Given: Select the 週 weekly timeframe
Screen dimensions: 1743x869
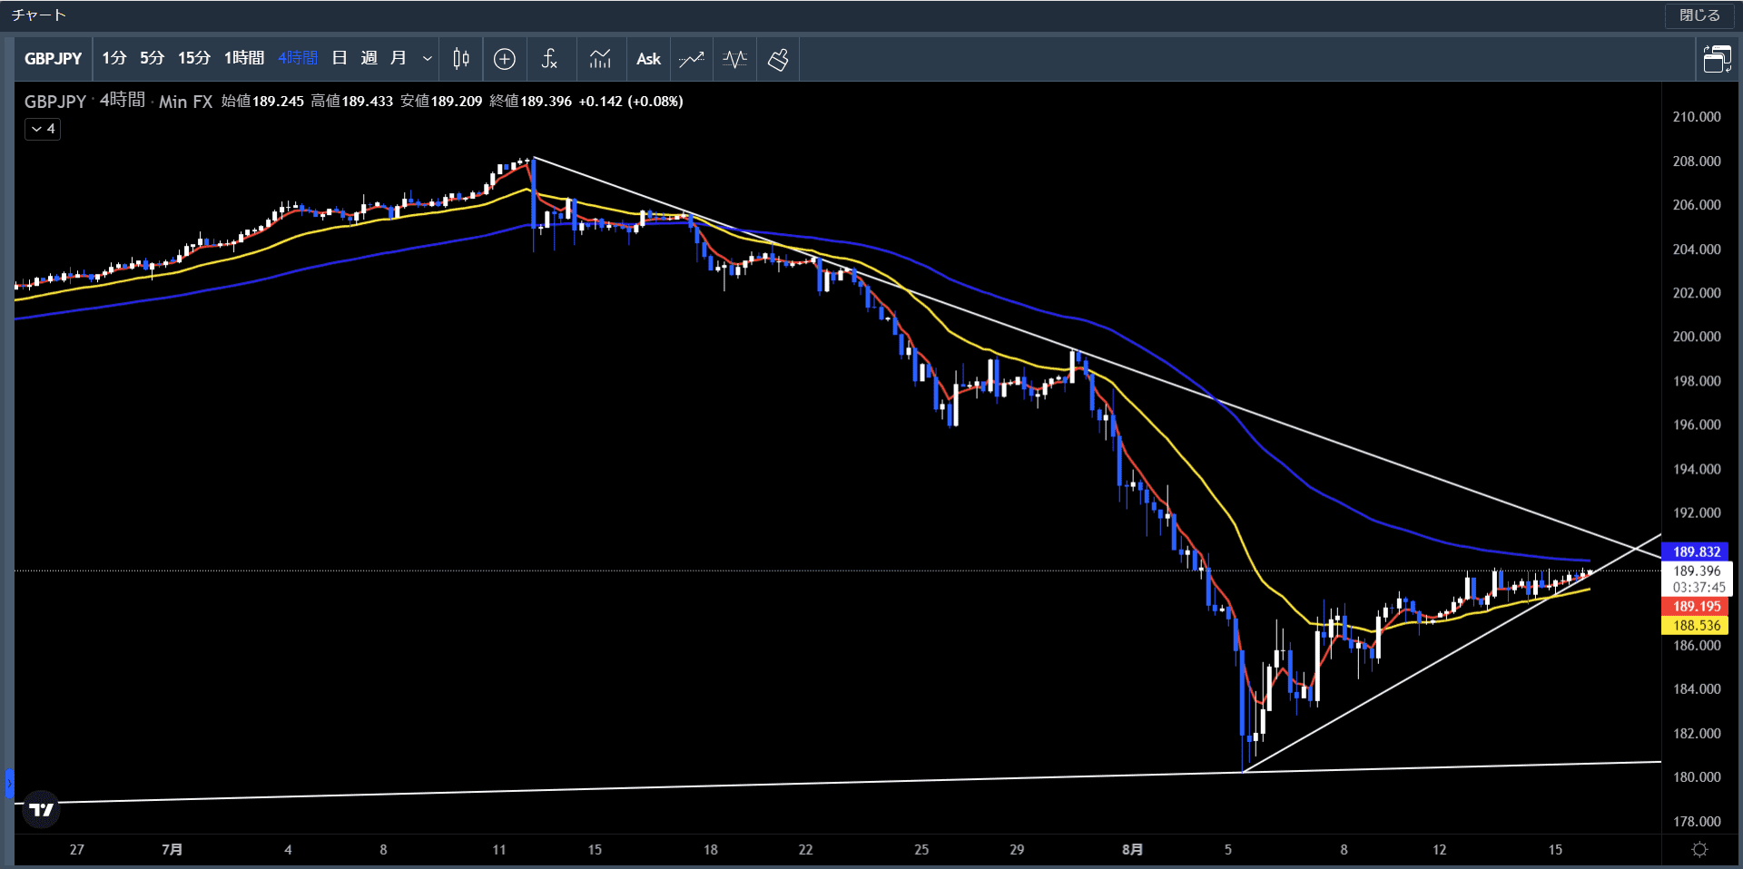Looking at the screenshot, I should pyautogui.click(x=369, y=58).
